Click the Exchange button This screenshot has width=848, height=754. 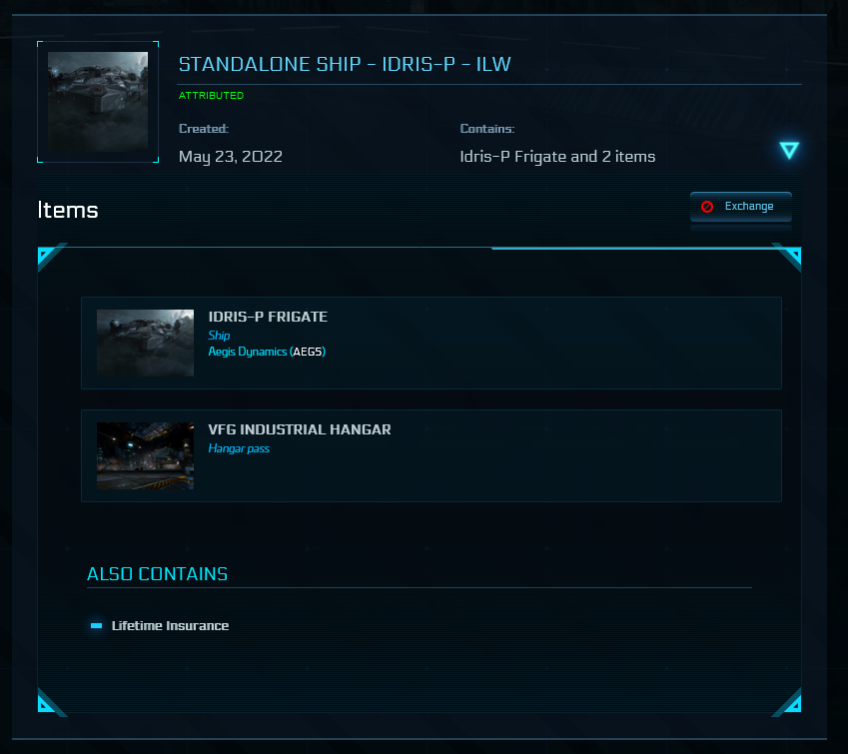[x=741, y=207]
